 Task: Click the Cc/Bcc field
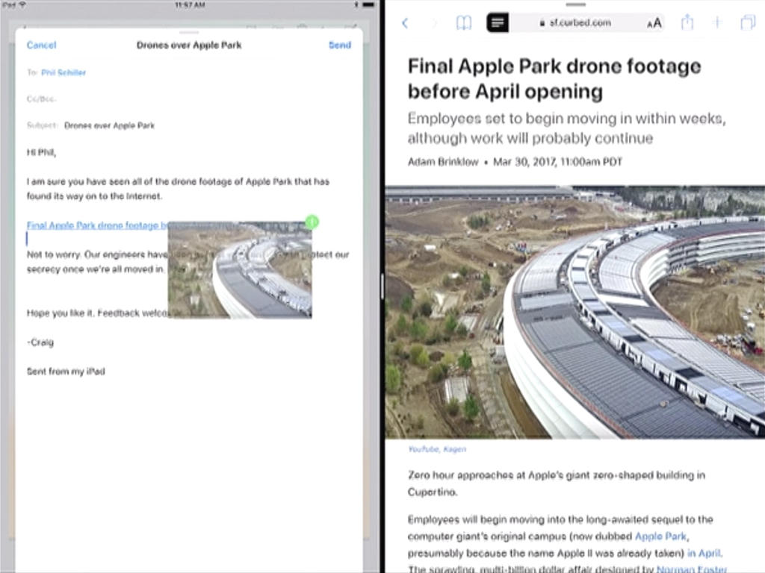(x=189, y=99)
